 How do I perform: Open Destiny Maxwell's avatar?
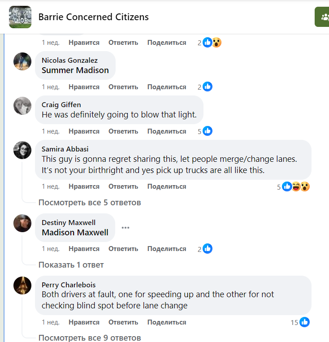click(x=22, y=223)
